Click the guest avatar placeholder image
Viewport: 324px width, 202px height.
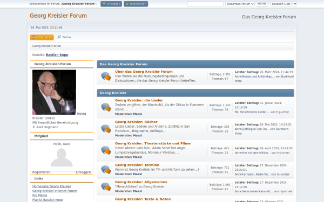[62, 157]
